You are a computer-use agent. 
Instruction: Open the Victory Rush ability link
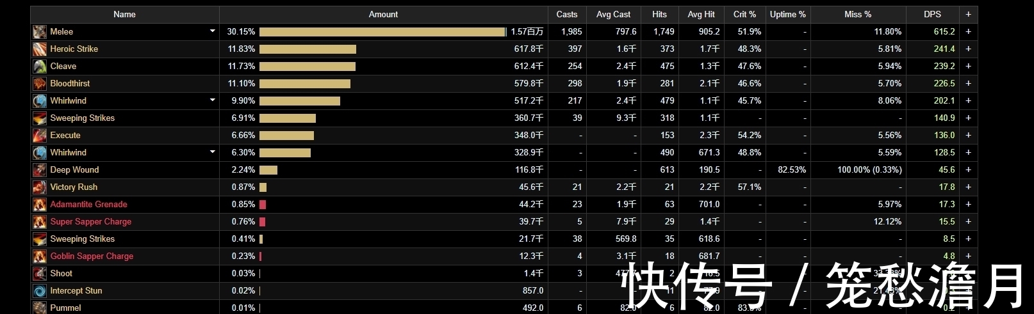tap(74, 187)
